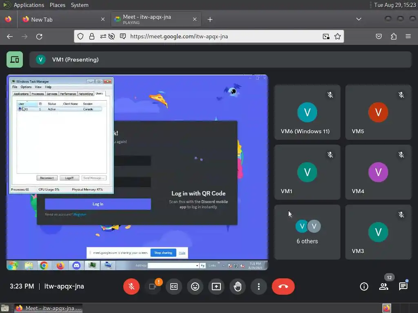Click Stop sharing in shared screen
This screenshot has width=418, height=313.
click(163, 253)
